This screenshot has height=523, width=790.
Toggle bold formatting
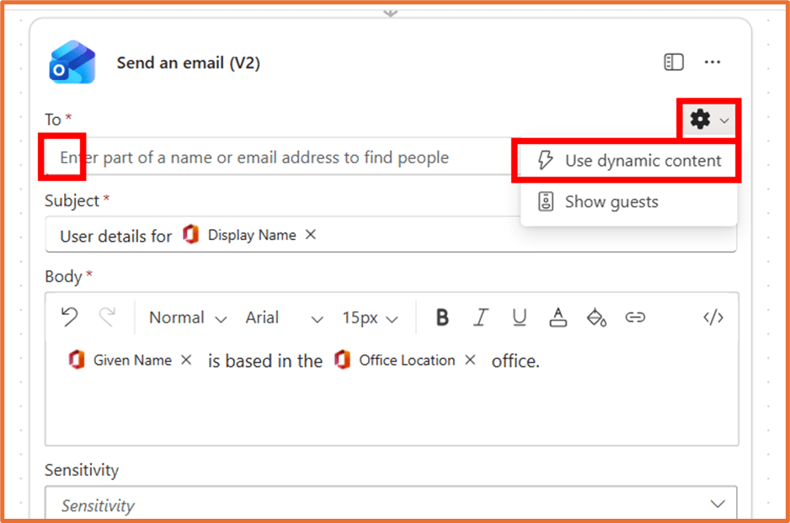tap(442, 318)
